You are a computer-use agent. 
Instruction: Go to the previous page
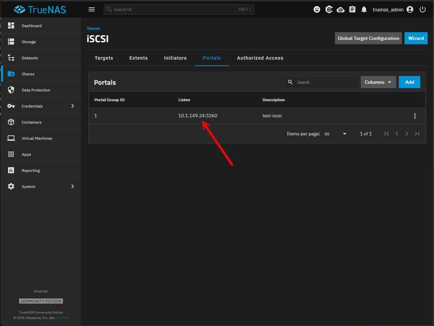tap(397, 134)
